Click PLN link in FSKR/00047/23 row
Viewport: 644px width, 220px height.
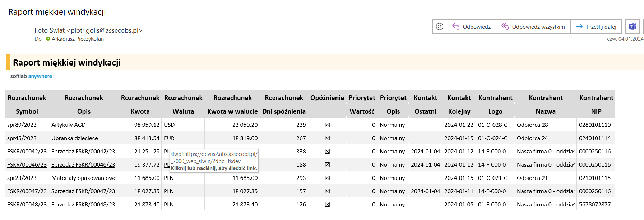point(169,191)
